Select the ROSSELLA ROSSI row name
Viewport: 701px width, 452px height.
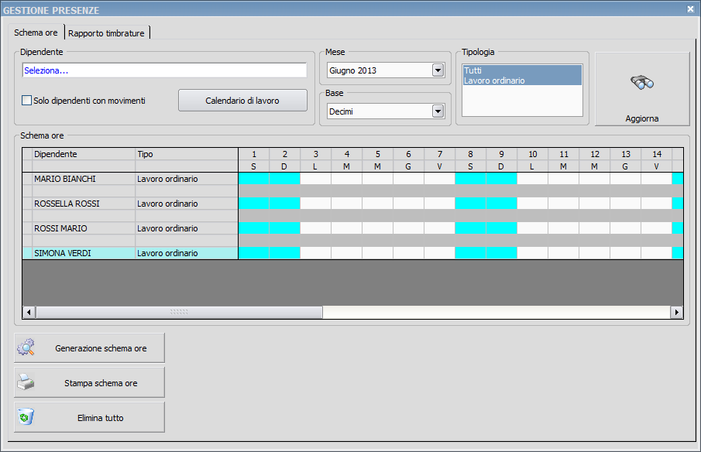point(67,204)
